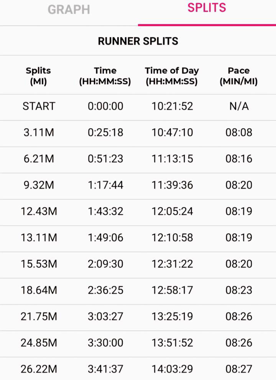Select the 21.75M split row

pyautogui.click(x=138, y=317)
